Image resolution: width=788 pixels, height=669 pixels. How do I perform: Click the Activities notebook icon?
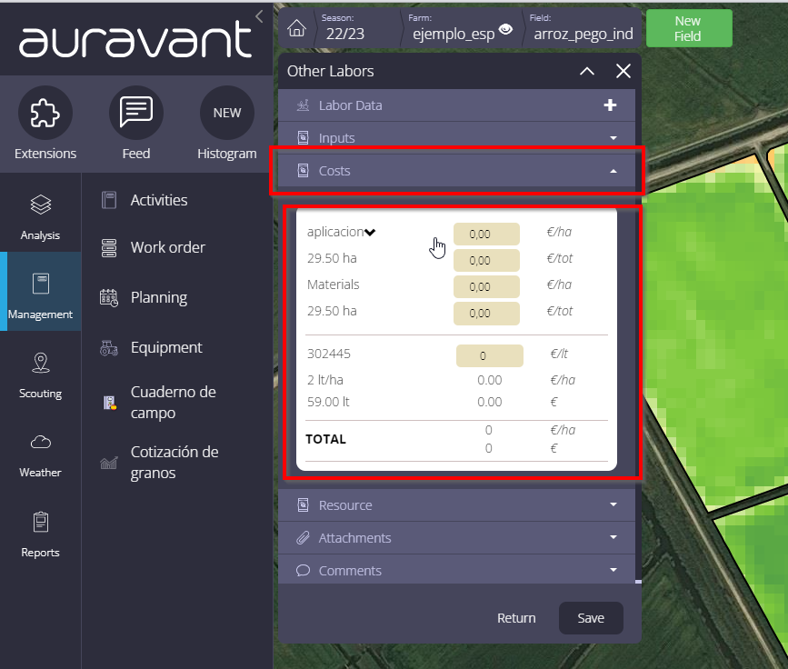coord(108,200)
